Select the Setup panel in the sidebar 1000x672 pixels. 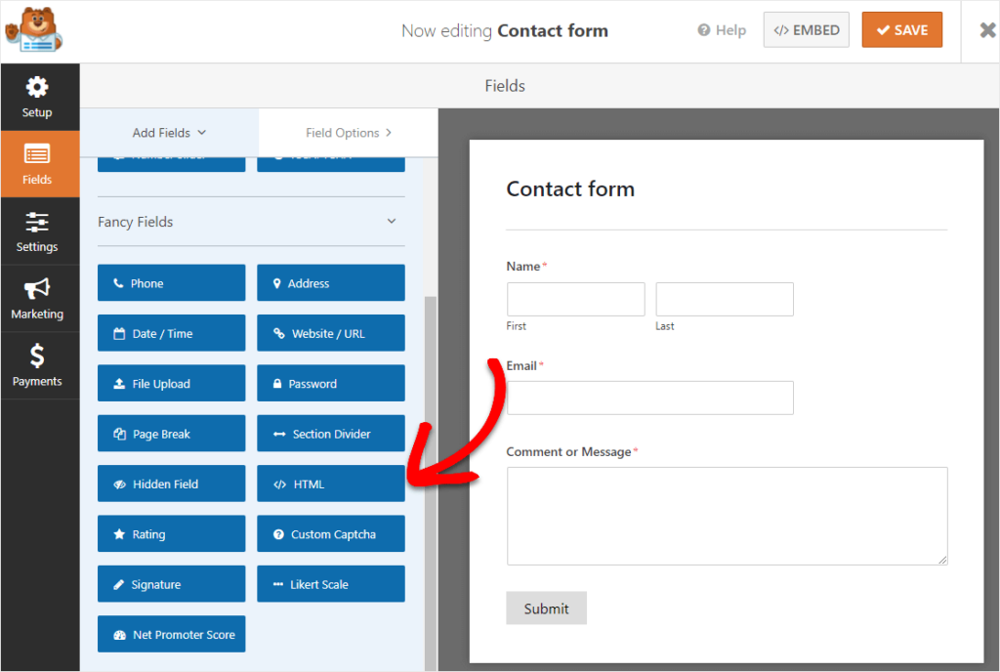pyautogui.click(x=39, y=96)
